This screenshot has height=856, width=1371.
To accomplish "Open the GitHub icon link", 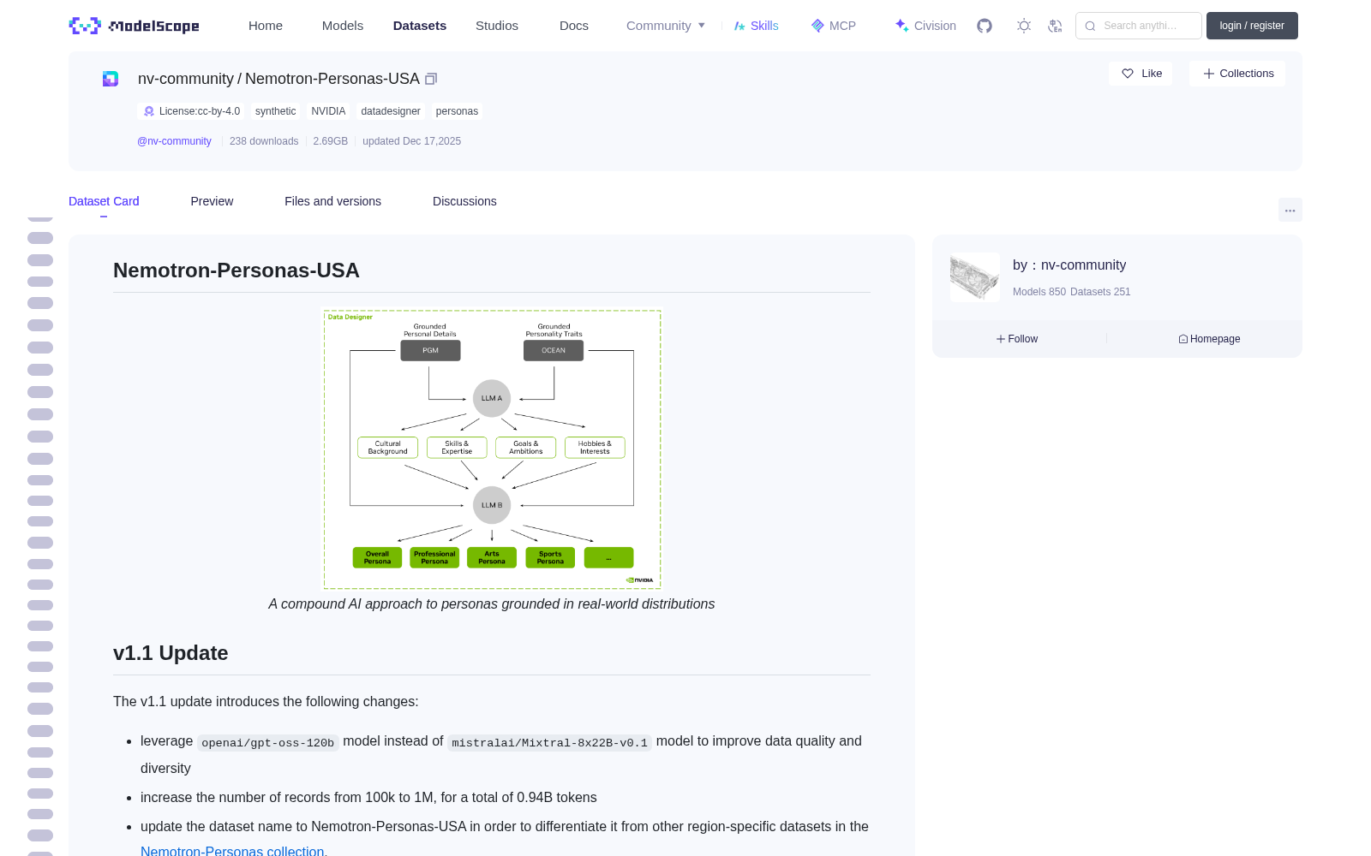I will tap(985, 26).
